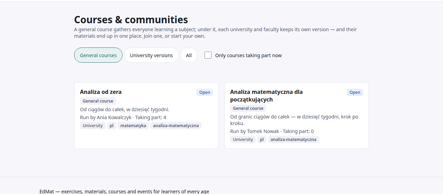
Task: Click Open badge on Analiza od zera card
Action: (x=205, y=92)
